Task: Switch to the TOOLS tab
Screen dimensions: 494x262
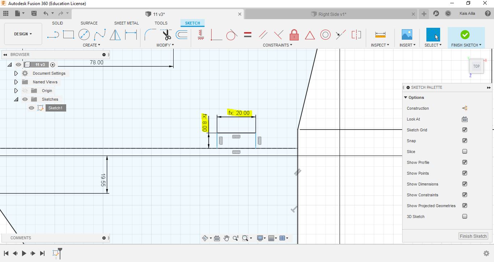Action: tap(161, 23)
